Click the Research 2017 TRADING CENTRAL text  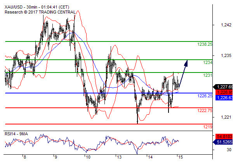pos(40,12)
